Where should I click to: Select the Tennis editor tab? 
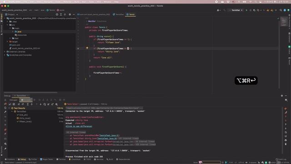tap(130, 14)
